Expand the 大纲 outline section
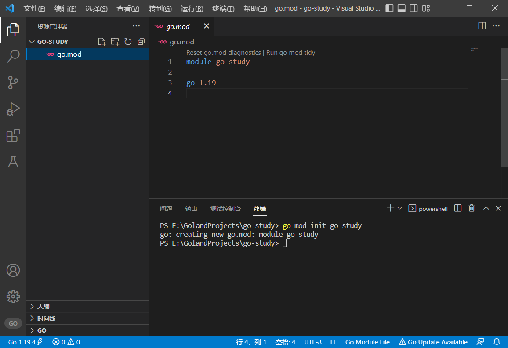The height and width of the screenshot is (348, 508). pos(43,306)
